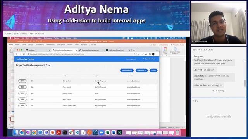
Task: Open Outlook from the dock
Action: click(22, 132)
